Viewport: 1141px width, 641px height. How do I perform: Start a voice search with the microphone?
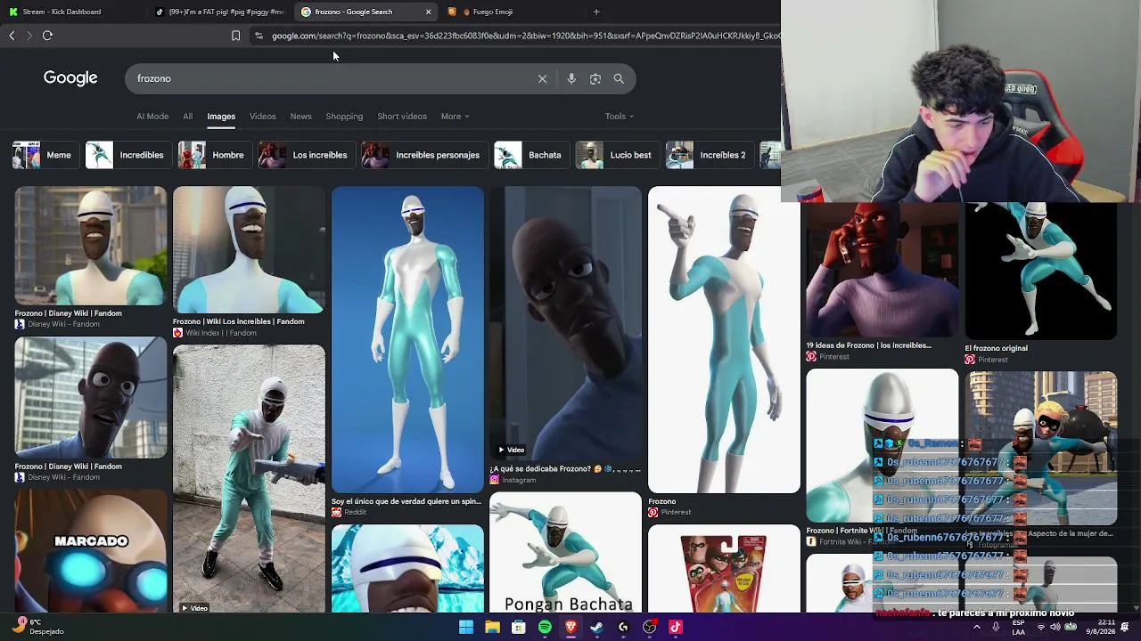(571, 78)
